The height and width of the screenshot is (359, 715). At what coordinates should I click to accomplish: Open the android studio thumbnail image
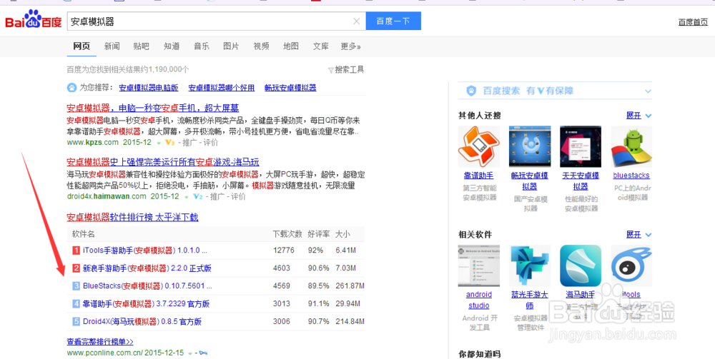478,266
